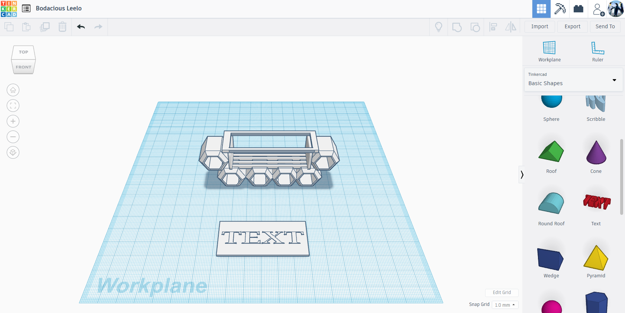625x313 pixels.
Task: Fit all in view
Action: click(x=13, y=106)
